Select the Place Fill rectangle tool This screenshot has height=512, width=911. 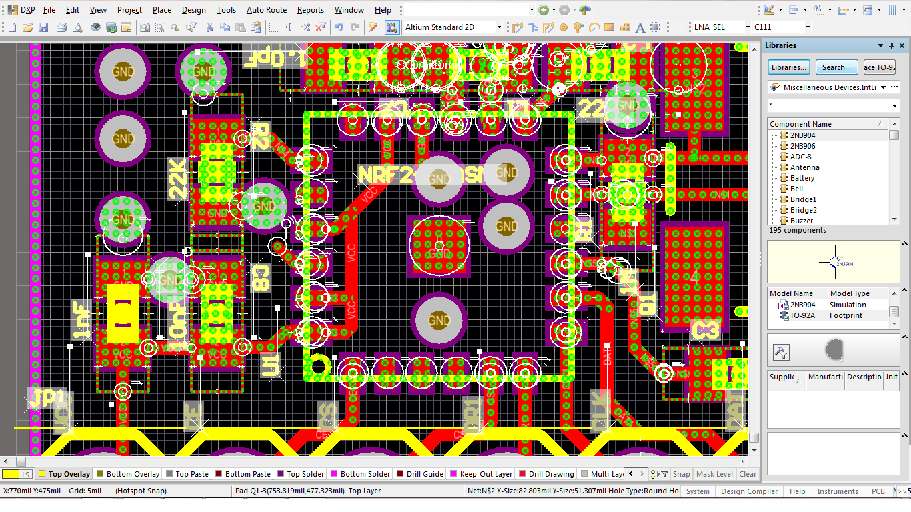(609, 27)
